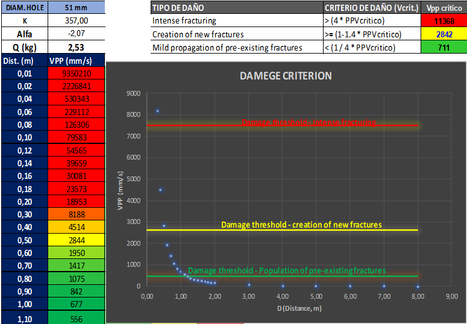The width and height of the screenshot is (467, 324).
Task: Select Damage threshold - creation of new fractures label
Action: [x=301, y=225]
